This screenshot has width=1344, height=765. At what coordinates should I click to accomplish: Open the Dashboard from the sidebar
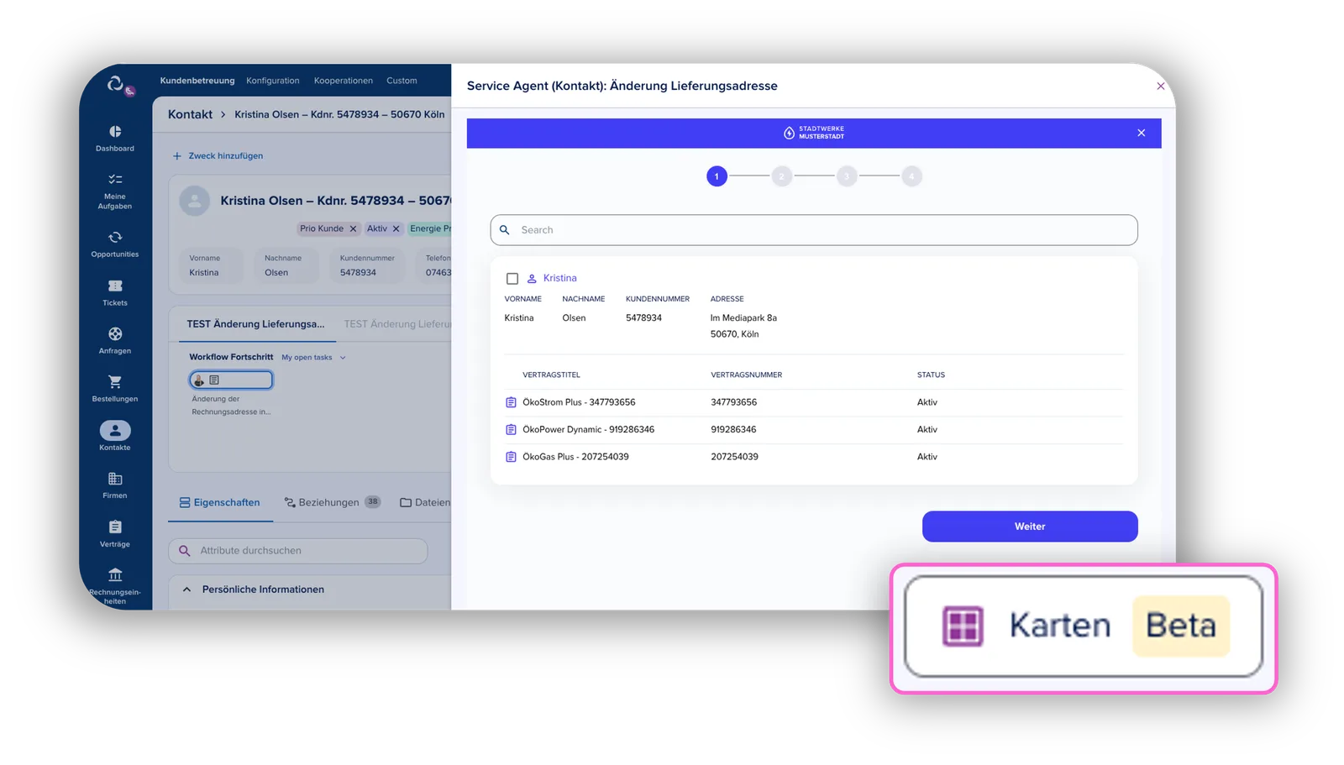tap(115, 139)
